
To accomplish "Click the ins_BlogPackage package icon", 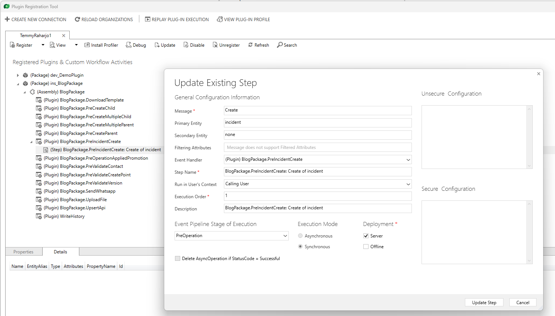I will (x=26, y=83).
